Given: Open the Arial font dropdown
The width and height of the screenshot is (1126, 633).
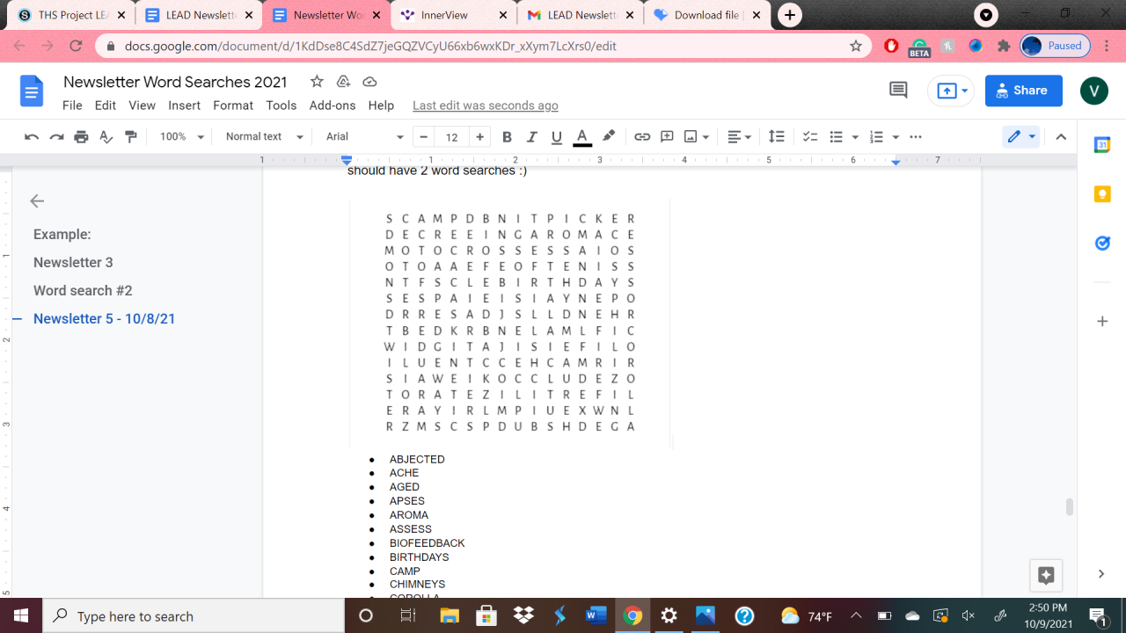Looking at the screenshot, I should click(x=364, y=137).
